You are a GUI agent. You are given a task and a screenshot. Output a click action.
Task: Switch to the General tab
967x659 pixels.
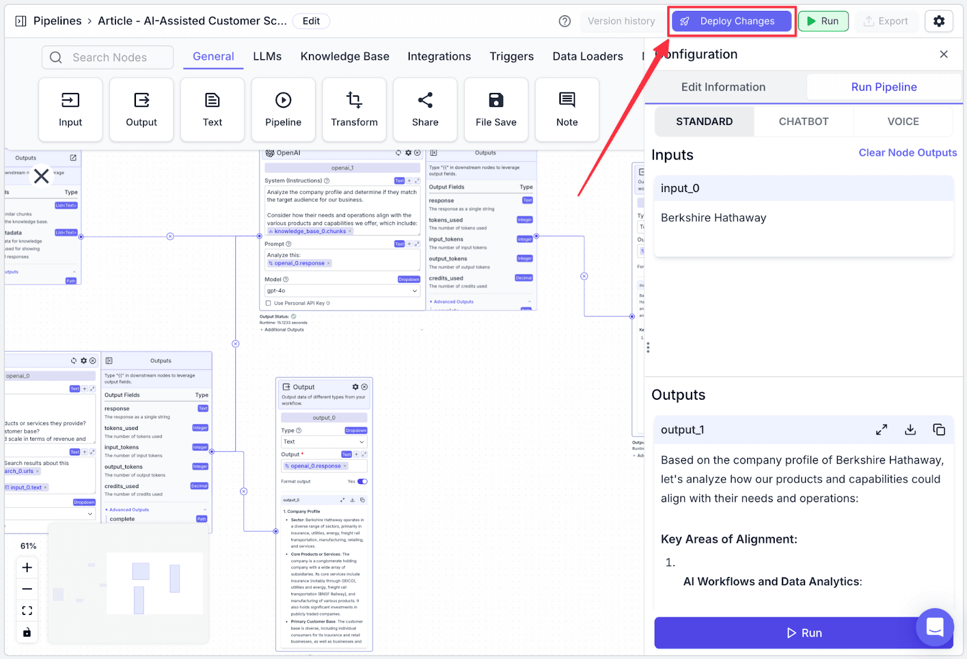[213, 56]
